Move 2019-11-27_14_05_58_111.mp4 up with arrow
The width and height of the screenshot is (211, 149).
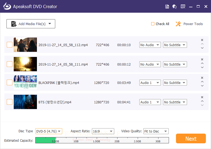click(x=202, y=63)
